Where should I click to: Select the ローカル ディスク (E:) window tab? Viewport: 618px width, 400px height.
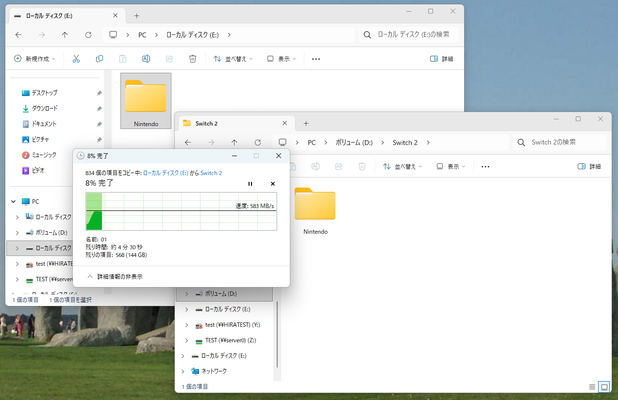point(67,16)
